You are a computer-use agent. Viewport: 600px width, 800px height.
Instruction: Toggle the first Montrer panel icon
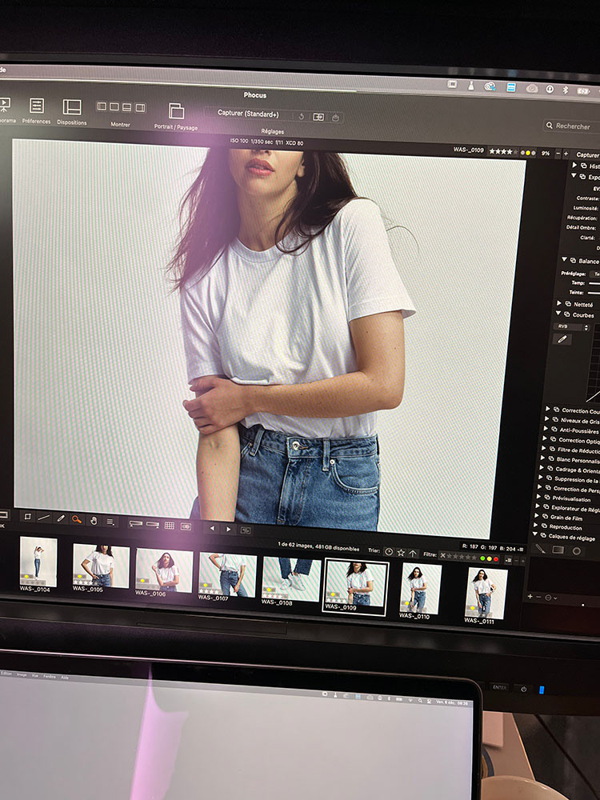click(102, 106)
